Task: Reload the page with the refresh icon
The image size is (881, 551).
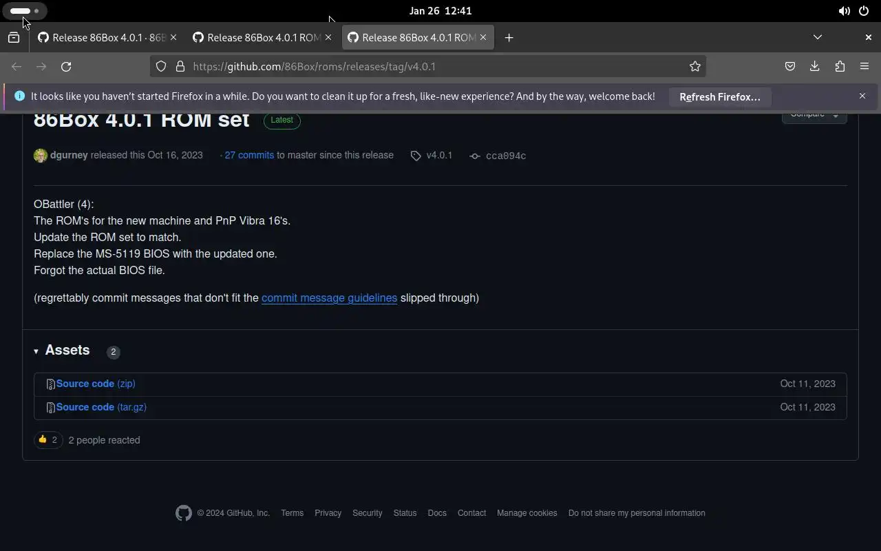Action: pyautogui.click(x=66, y=67)
